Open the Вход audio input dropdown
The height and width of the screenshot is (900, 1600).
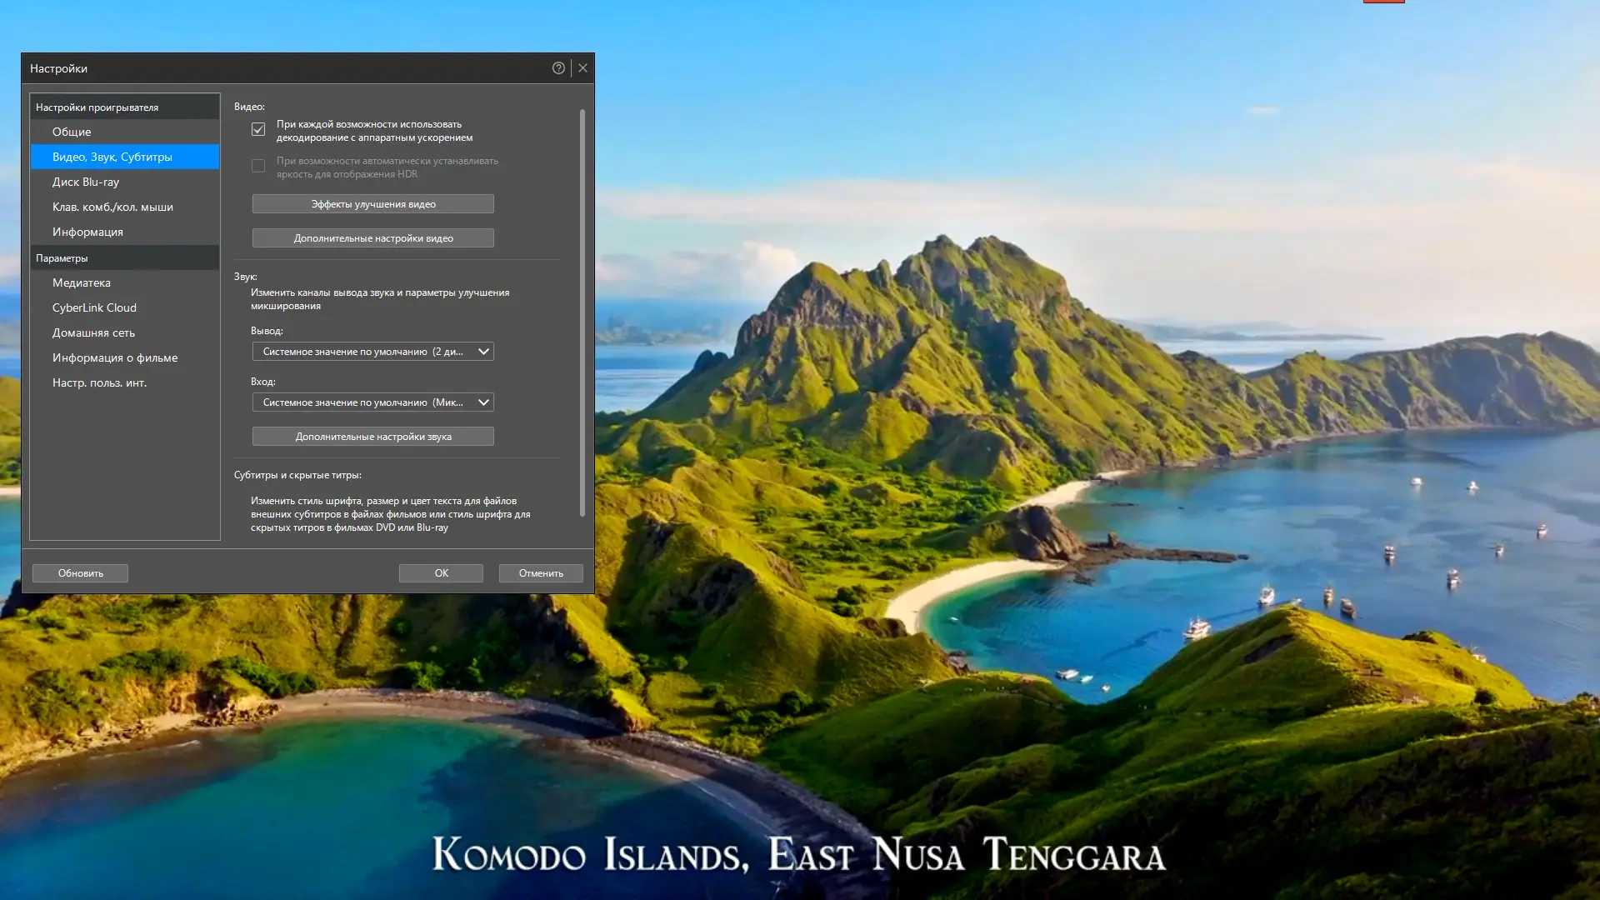pos(372,402)
